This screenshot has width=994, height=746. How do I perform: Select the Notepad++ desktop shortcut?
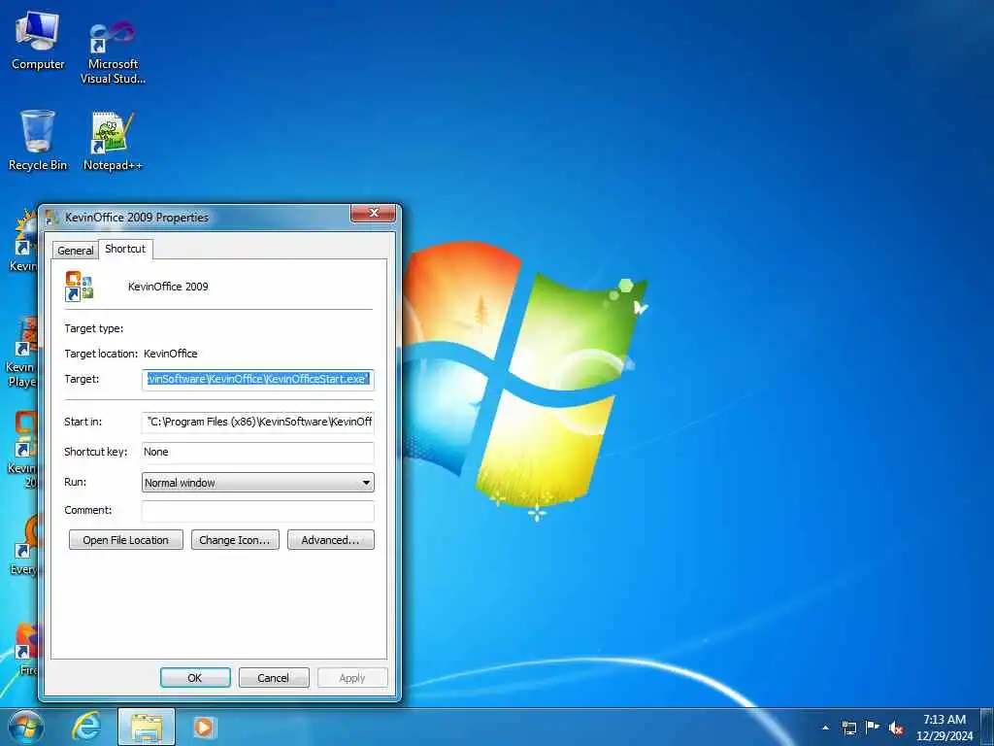tap(113, 141)
